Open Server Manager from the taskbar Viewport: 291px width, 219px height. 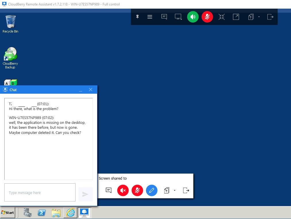tap(28, 212)
